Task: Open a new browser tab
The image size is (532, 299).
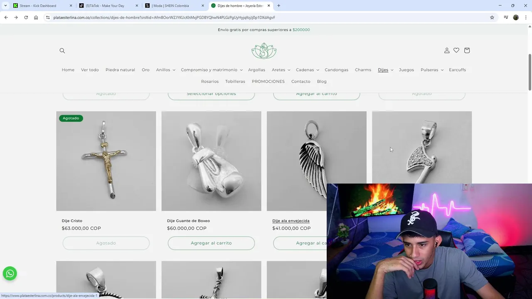Action: click(x=278, y=6)
